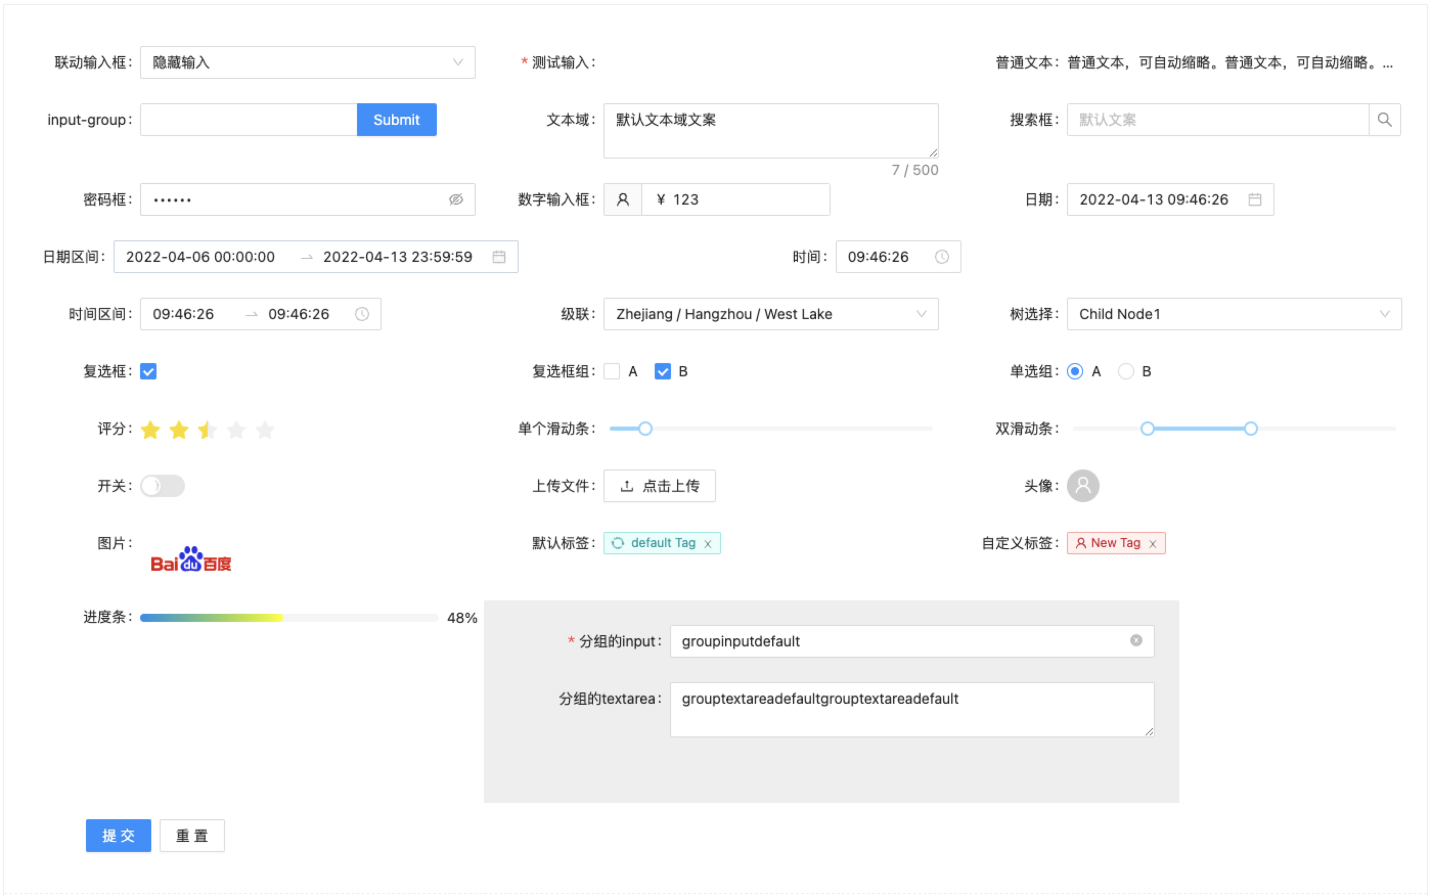Click the 点击上传 upload button
The width and height of the screenshot is (1432, 896).
pos(659,486)
